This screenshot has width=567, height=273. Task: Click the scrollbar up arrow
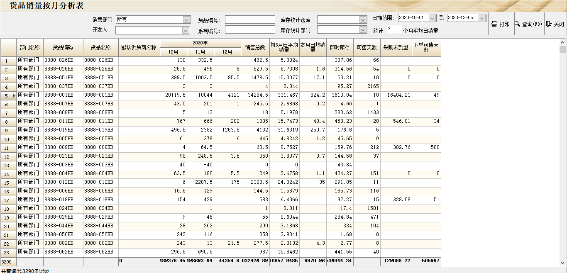(x=563, y=42)
